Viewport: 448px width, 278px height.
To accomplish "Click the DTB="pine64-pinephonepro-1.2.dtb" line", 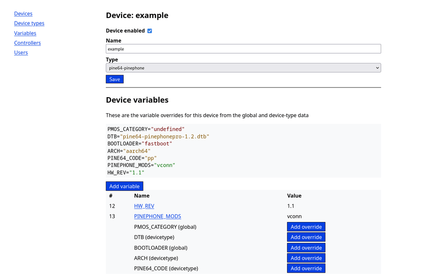I will (158, 137).
